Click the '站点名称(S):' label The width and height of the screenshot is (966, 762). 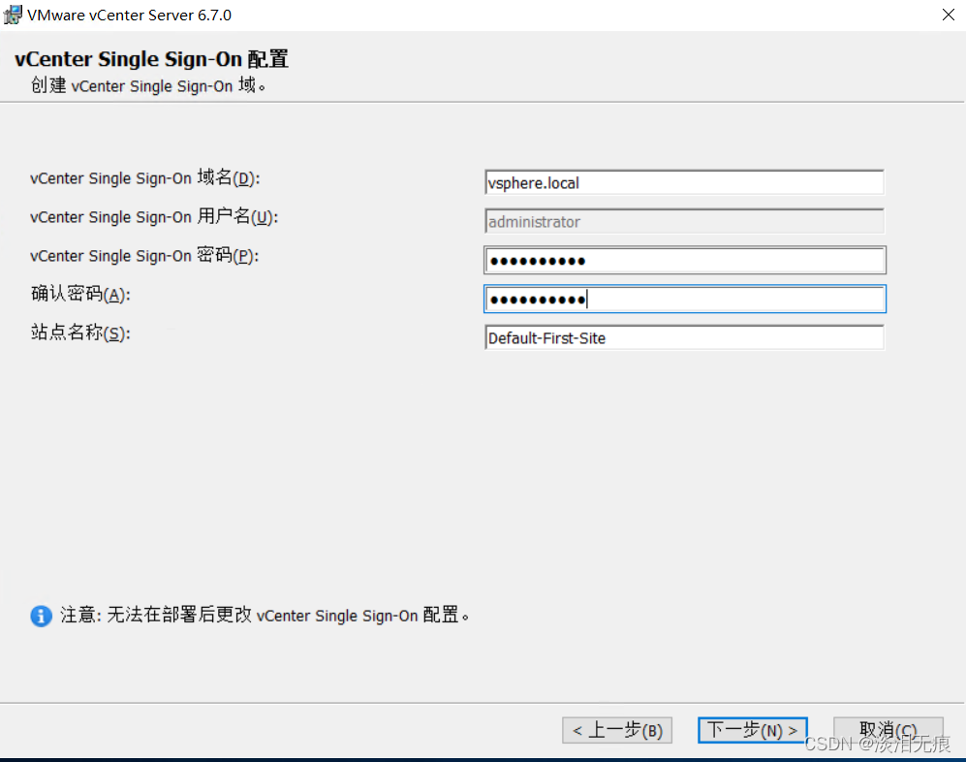80,333
